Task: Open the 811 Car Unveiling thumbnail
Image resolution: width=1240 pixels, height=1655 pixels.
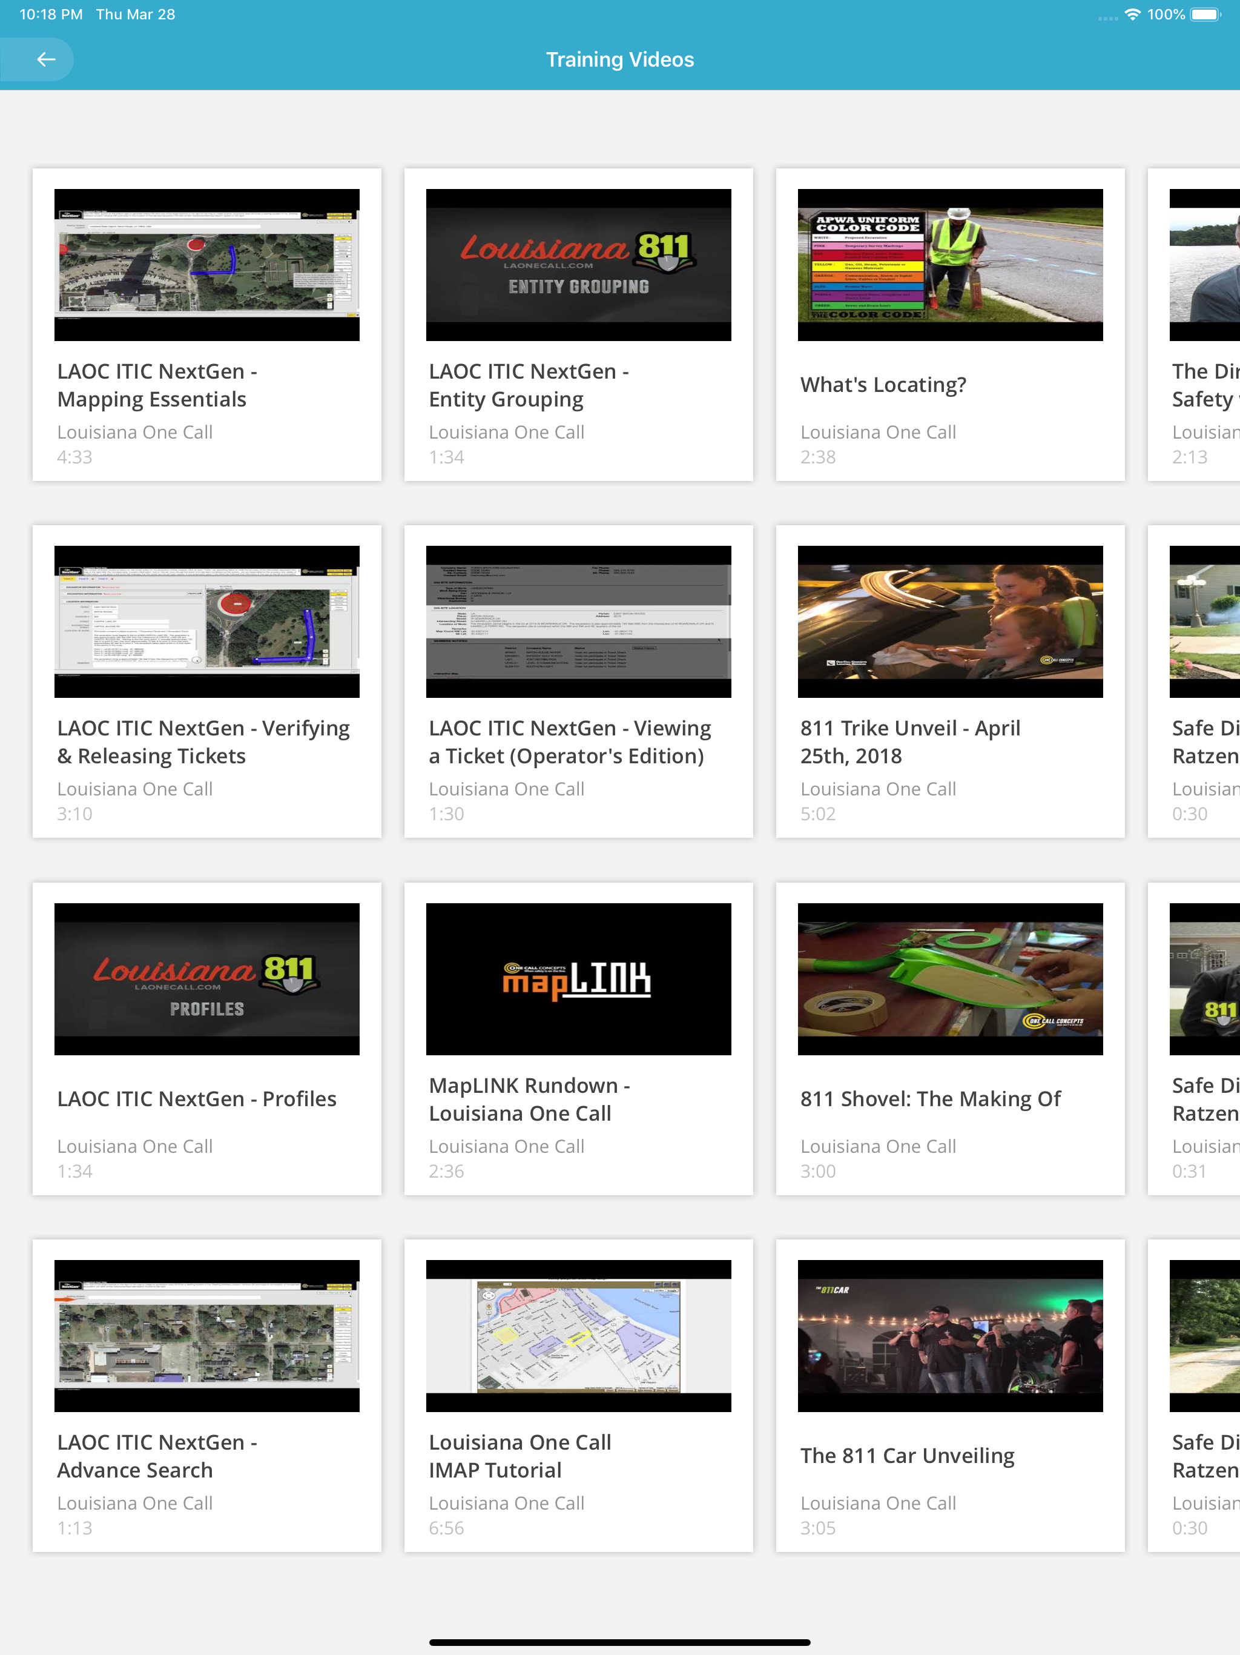Action: coord(950,1336)
